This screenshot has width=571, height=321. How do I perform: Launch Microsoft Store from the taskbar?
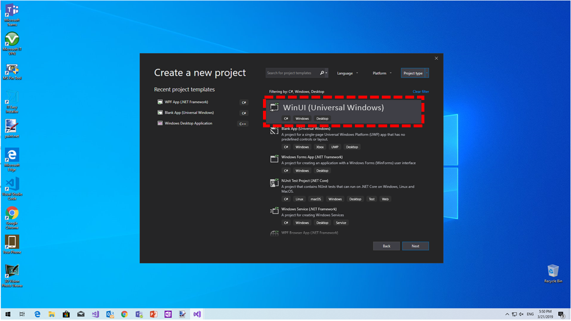(66, 314)
